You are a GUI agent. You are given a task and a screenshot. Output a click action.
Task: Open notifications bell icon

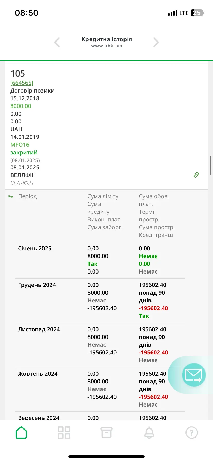[149, 433]
